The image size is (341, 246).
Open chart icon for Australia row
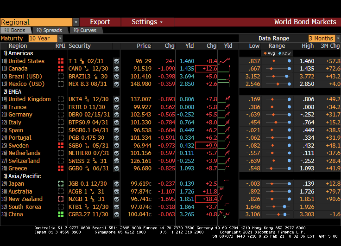pyautogui.click(x=117, y=192)
